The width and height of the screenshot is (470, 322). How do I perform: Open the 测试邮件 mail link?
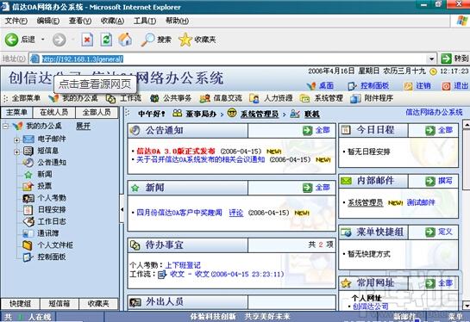coord(421,202)
